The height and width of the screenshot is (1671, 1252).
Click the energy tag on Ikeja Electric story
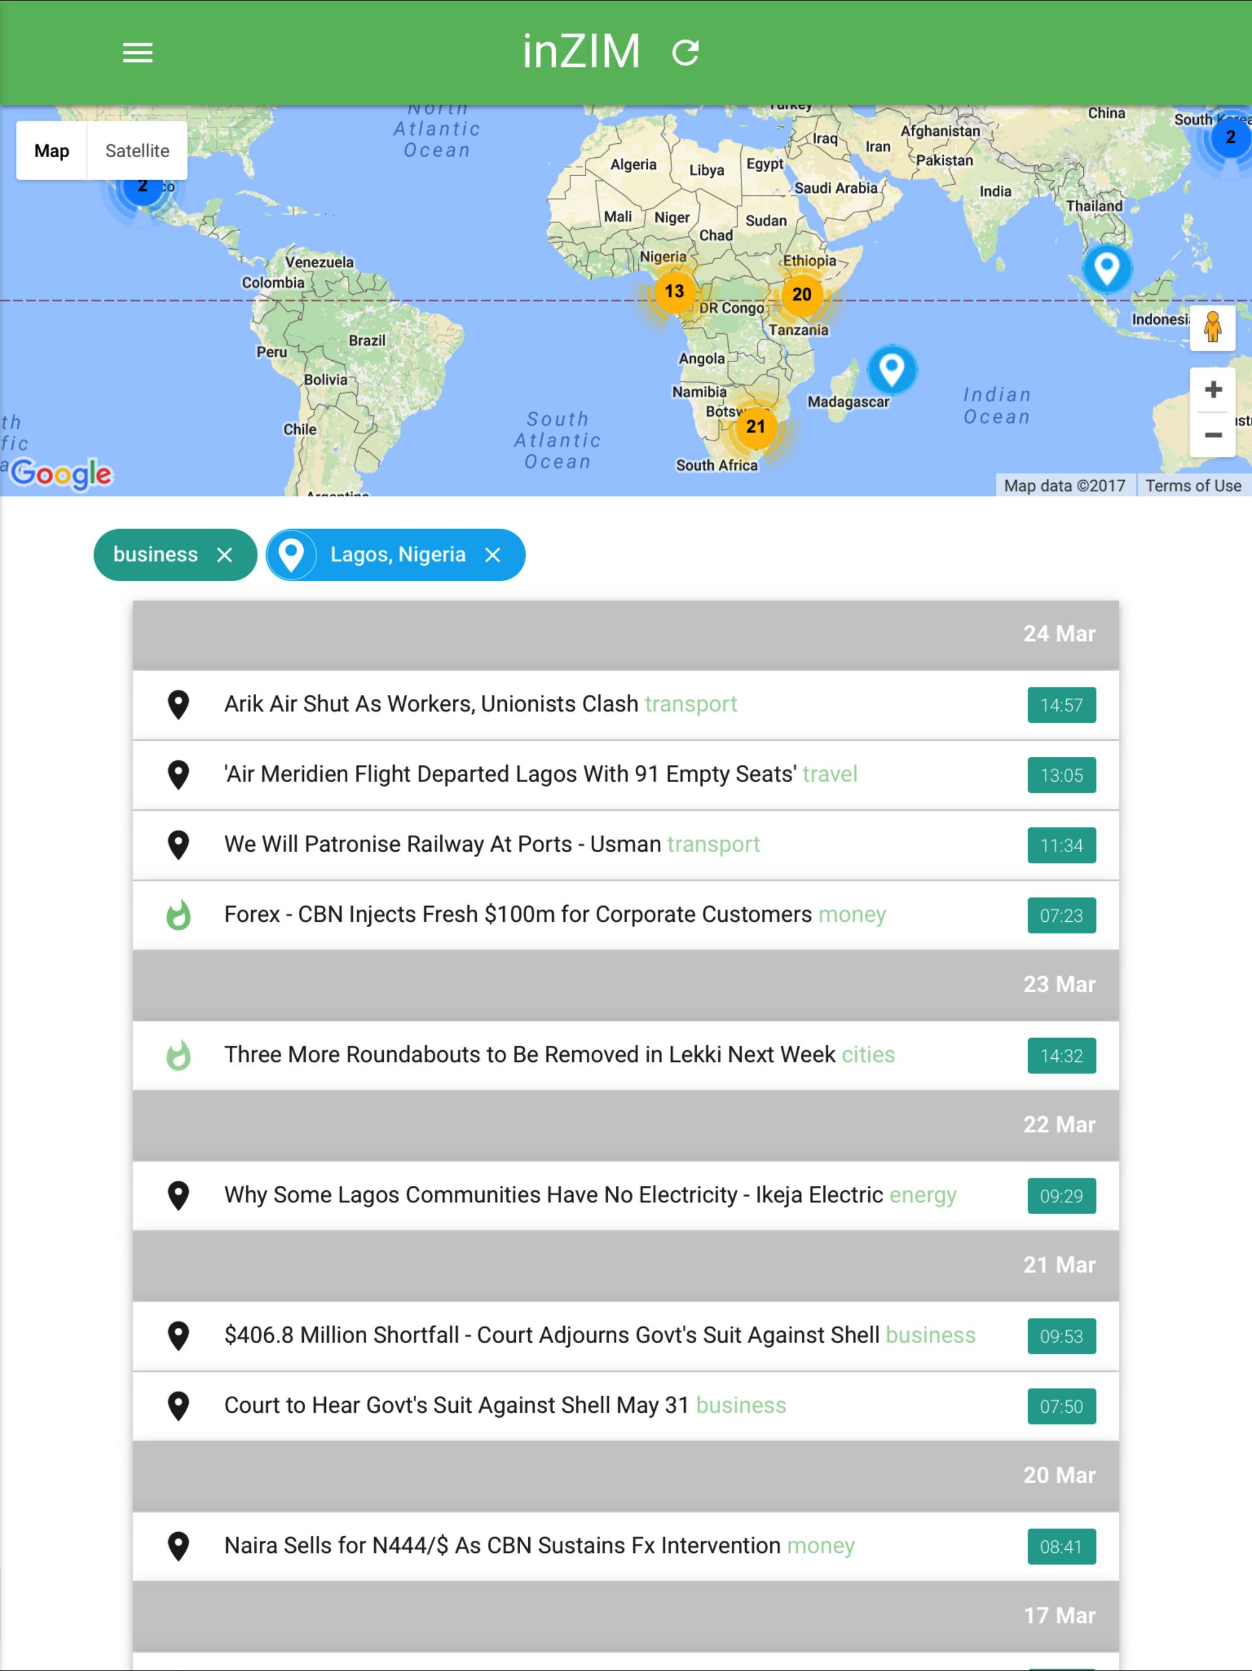[922, 1196]
